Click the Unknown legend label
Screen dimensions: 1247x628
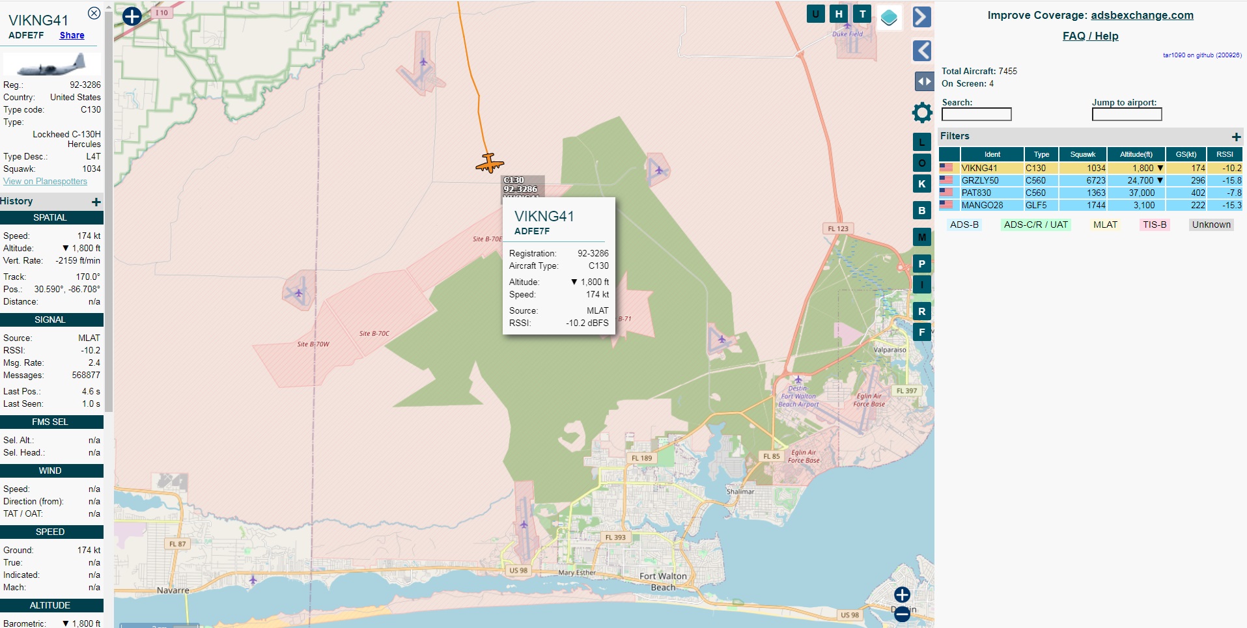point(1211,225)
